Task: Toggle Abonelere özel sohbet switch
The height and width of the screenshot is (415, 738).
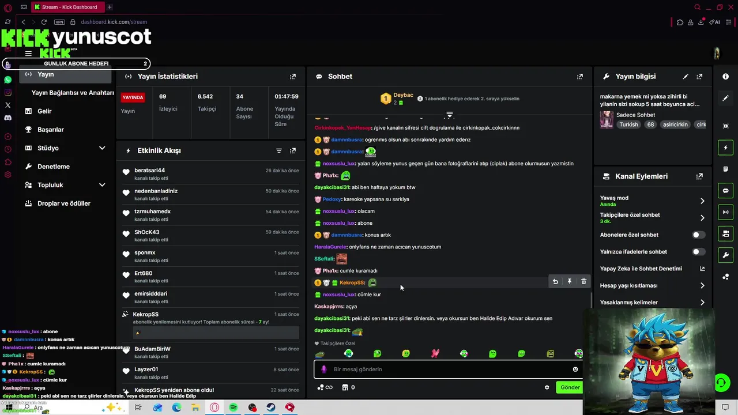Action: 698,235
